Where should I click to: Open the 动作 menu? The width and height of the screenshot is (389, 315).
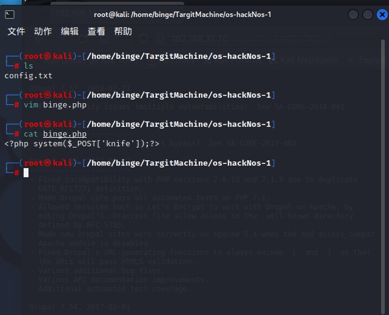pyautogui.click(x=43, y=32)
